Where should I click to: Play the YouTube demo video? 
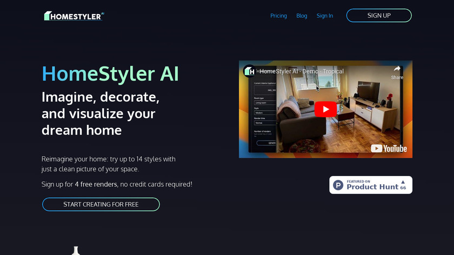[325, 109]
